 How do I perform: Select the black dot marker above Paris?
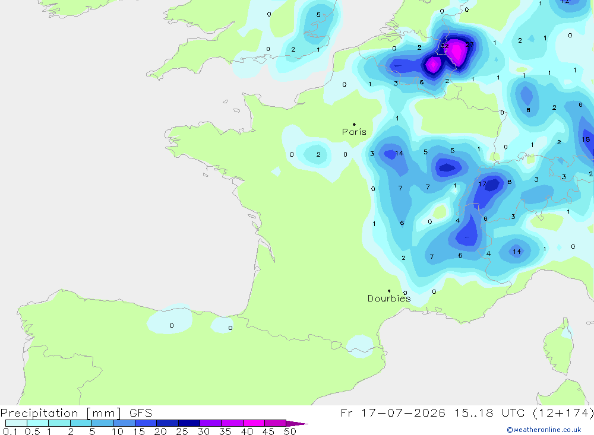(354, 124)
